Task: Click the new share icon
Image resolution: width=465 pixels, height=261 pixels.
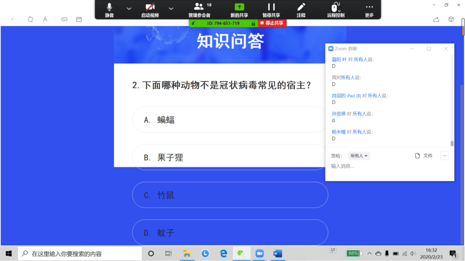Action: (239, 10)
